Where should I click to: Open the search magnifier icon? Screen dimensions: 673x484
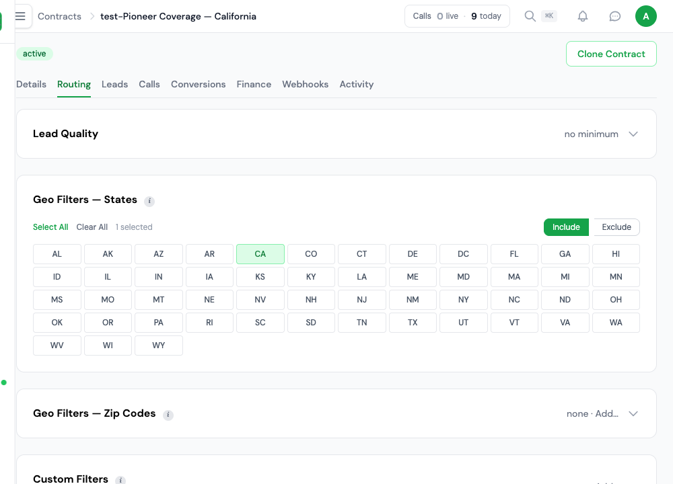(530, 16)
